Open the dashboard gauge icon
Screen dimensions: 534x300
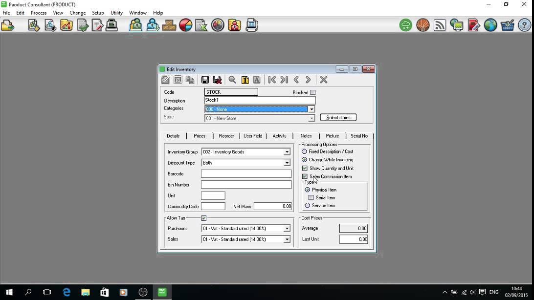pos(218,25)
